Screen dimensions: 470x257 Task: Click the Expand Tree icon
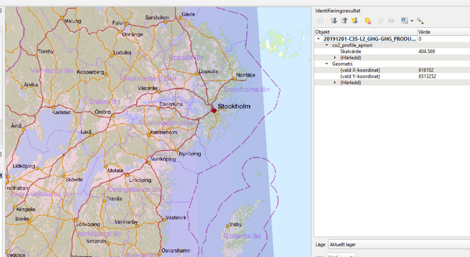click(x=334, y=21)
